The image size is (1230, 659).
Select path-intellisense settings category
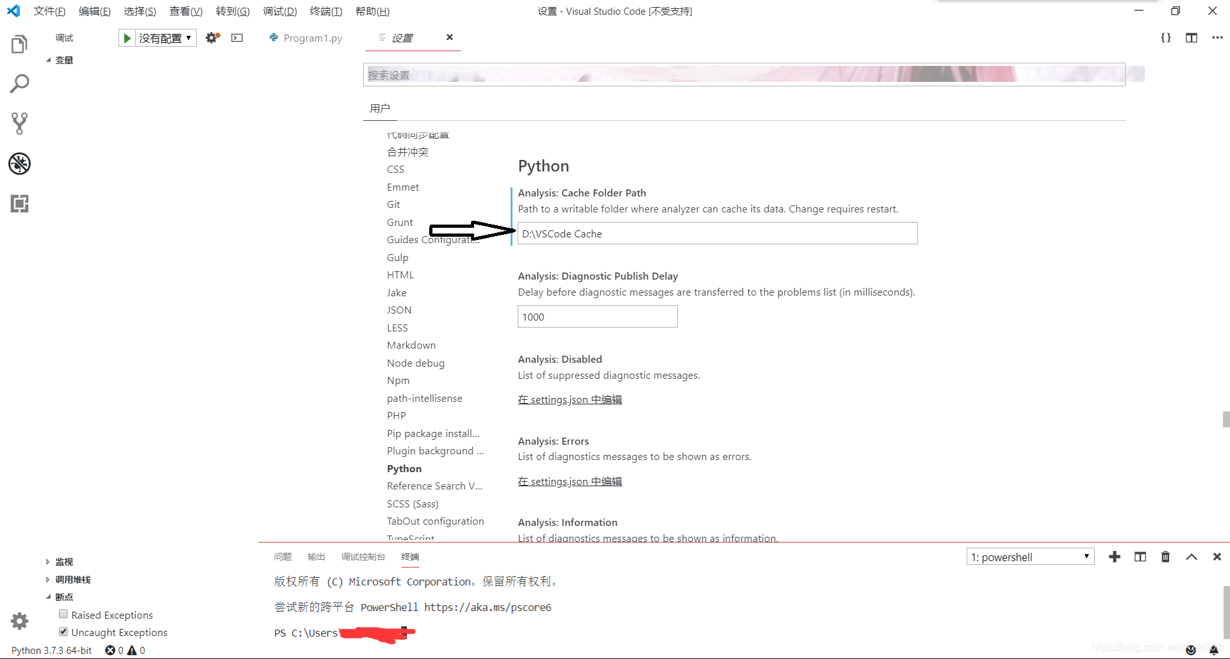point(424,399)
